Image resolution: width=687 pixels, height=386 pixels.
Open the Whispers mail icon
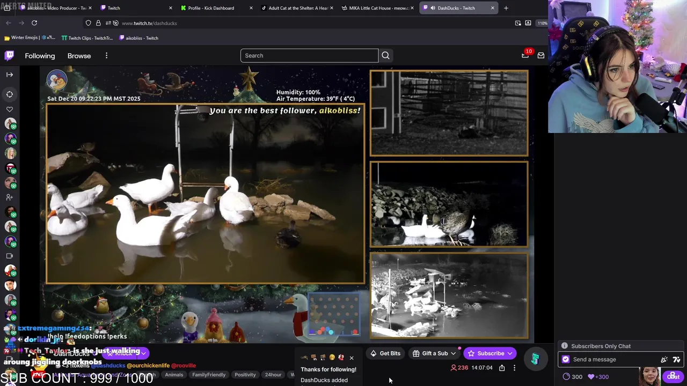541,56
